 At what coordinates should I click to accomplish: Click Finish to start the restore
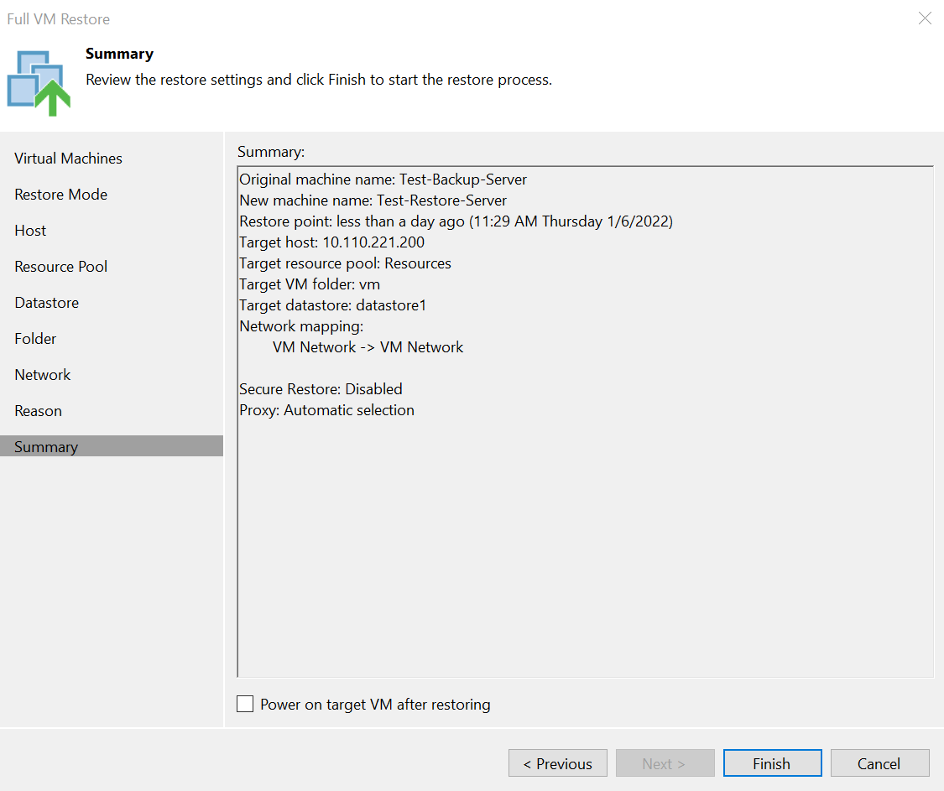pos(771,763)
